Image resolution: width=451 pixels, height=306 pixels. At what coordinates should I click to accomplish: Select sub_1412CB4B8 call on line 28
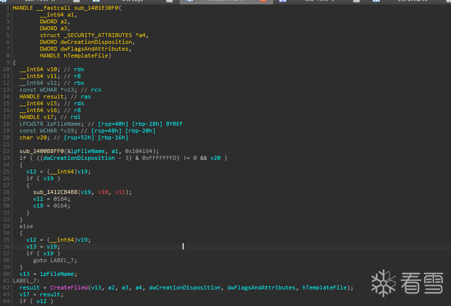[x=55, y=192]
